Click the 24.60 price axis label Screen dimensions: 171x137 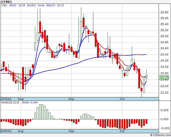coord(164,48)
